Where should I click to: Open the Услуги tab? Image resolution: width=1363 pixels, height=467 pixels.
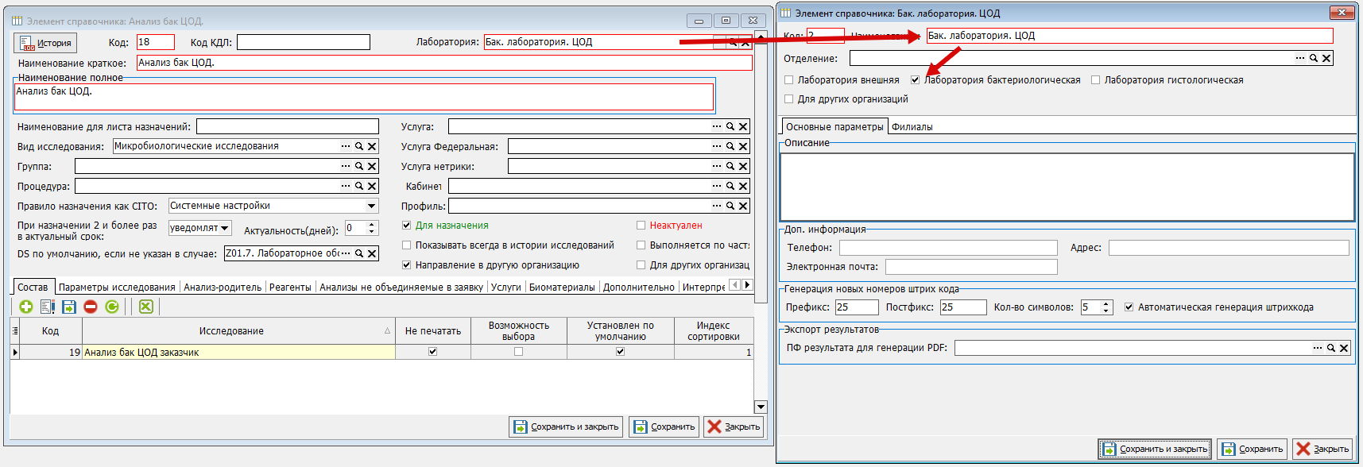tap(506, 288)
